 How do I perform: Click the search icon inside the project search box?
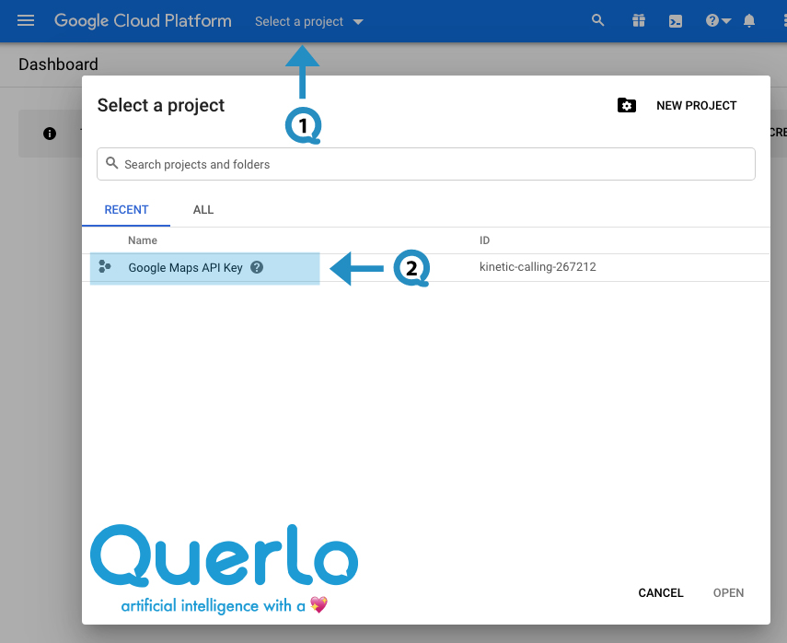[112, 163]
